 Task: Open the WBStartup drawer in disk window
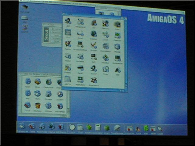point(60,106)
